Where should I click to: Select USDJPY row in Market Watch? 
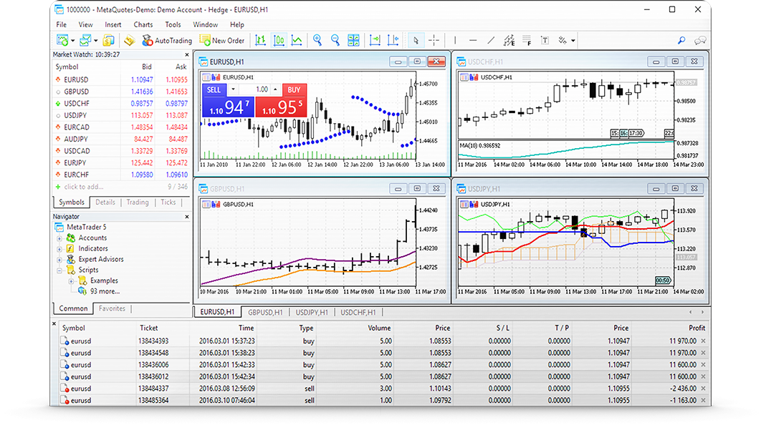121,115
